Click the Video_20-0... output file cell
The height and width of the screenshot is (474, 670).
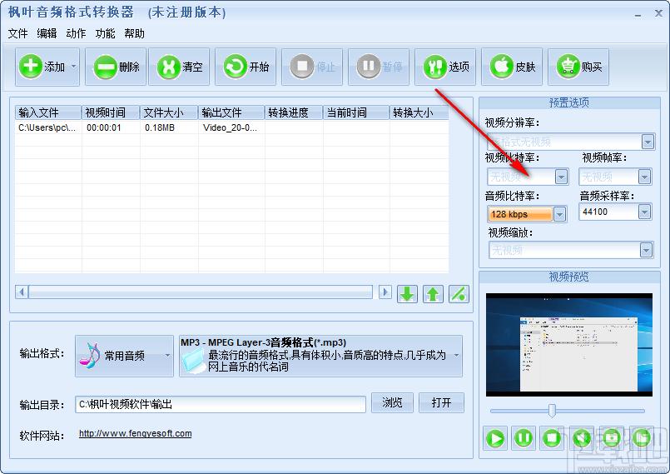230,127
